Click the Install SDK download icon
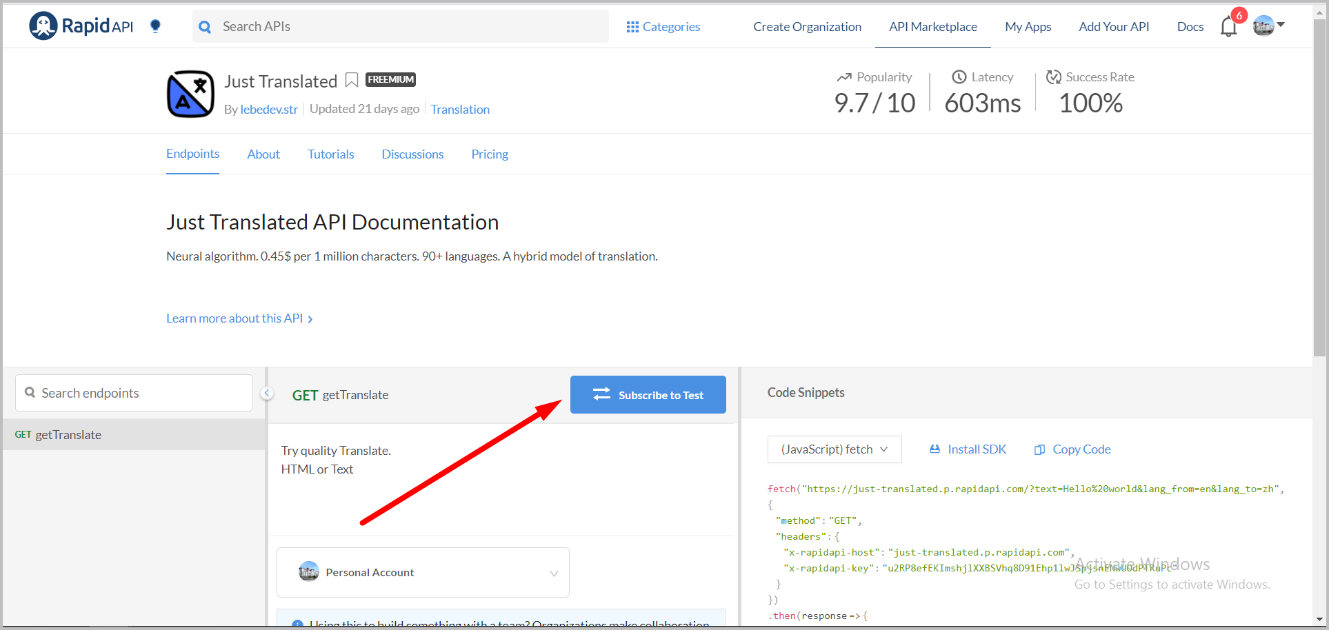This screenshot has height=630, width=1329. [935, 449]
